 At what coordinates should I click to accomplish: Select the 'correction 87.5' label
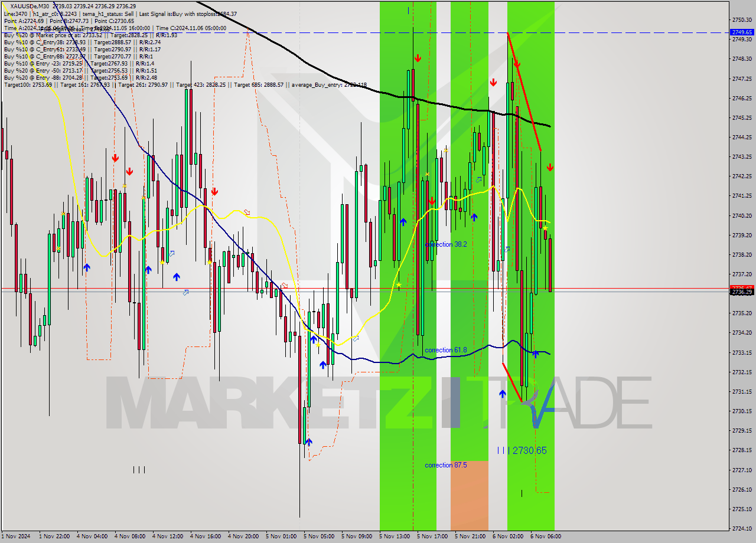[446, 465]
